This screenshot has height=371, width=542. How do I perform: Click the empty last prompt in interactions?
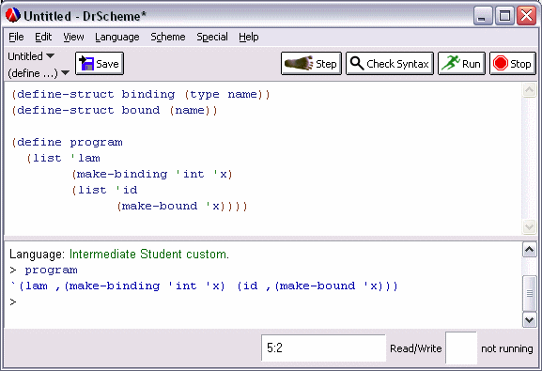[13, 302]
